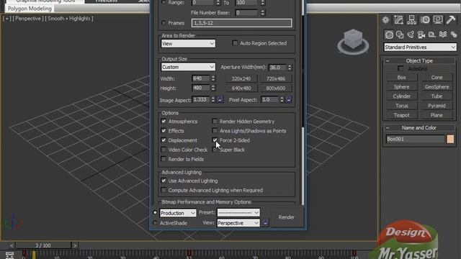461x259 pixels.
Task: Toggle Use Advanced Lighting
Action: click(x=164, y=181)
